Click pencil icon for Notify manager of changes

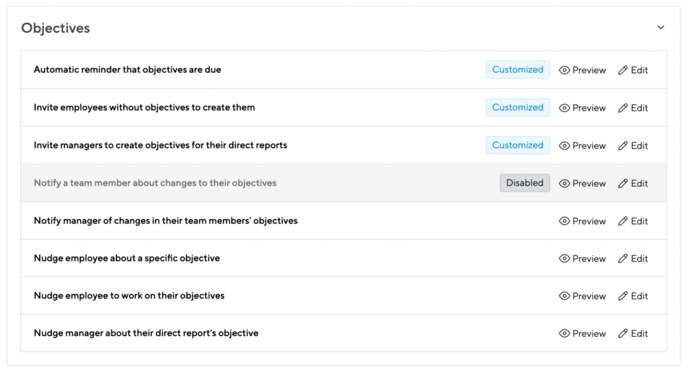click(x=622, y=221)
